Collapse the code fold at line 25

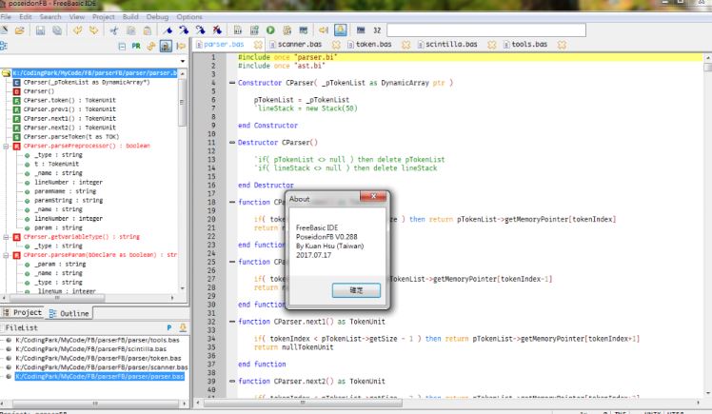coord(232,262)
